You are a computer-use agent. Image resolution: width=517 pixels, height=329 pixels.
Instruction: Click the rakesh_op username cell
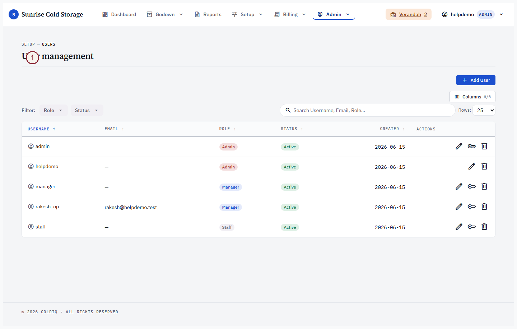47,207
